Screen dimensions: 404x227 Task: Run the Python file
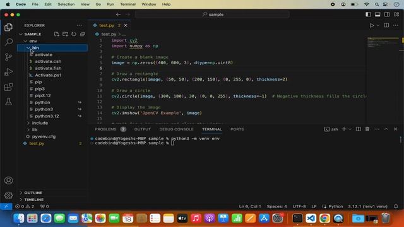tap(372, 25)
